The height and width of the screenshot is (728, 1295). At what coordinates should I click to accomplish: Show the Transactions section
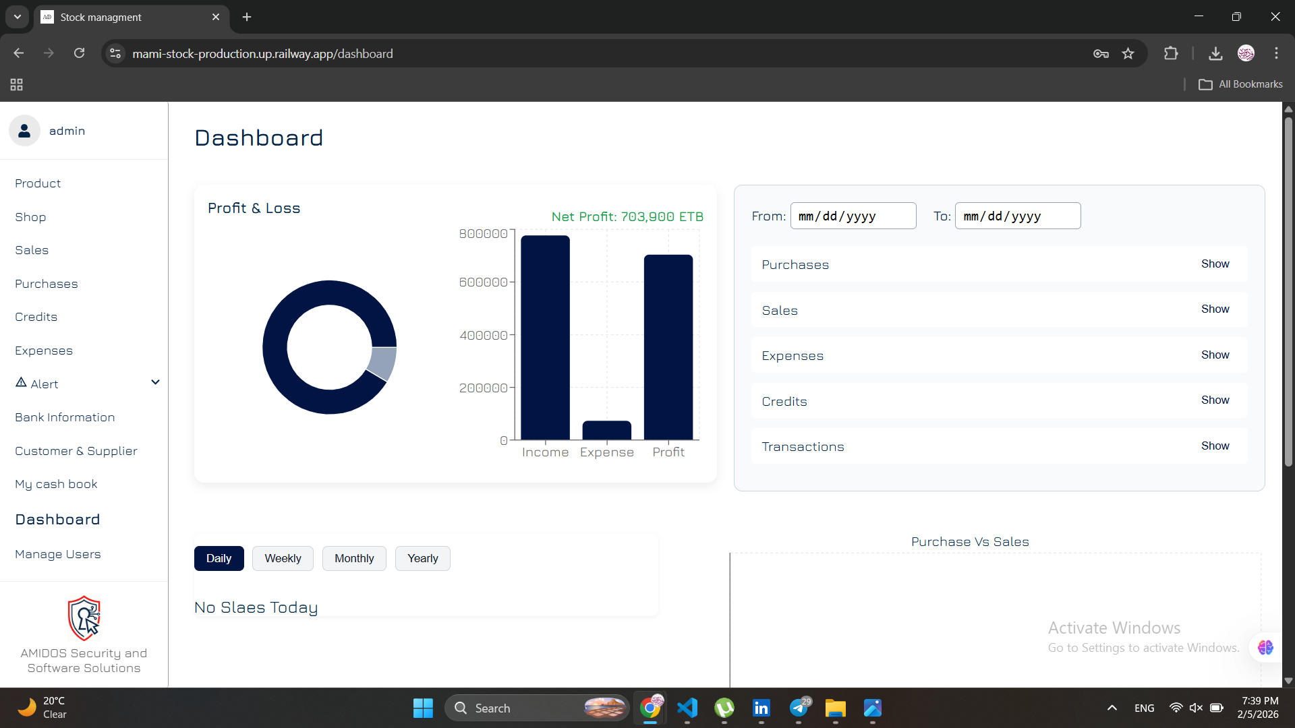1215,446
